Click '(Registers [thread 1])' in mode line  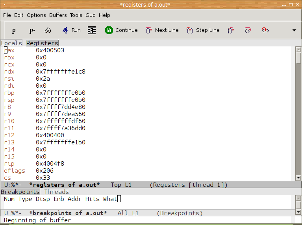pos(189,185)
